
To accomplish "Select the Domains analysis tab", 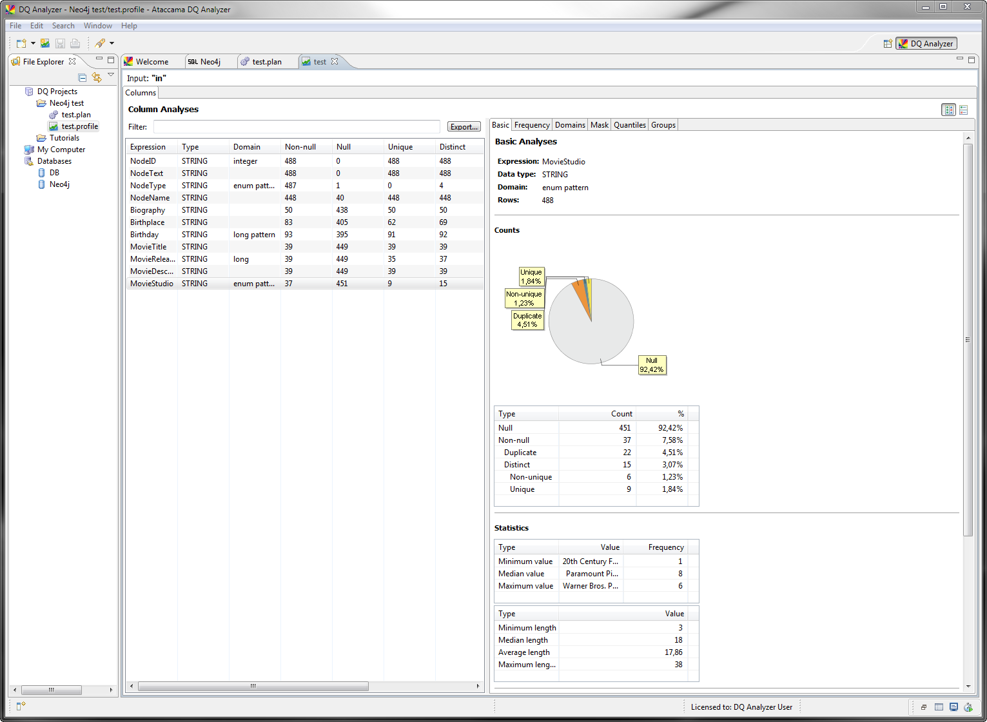I will (570, 125).
